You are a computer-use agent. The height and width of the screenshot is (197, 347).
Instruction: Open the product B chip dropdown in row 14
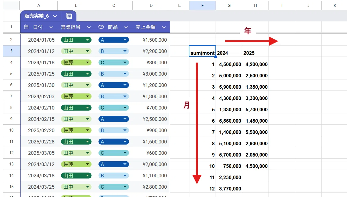(125, 176)
